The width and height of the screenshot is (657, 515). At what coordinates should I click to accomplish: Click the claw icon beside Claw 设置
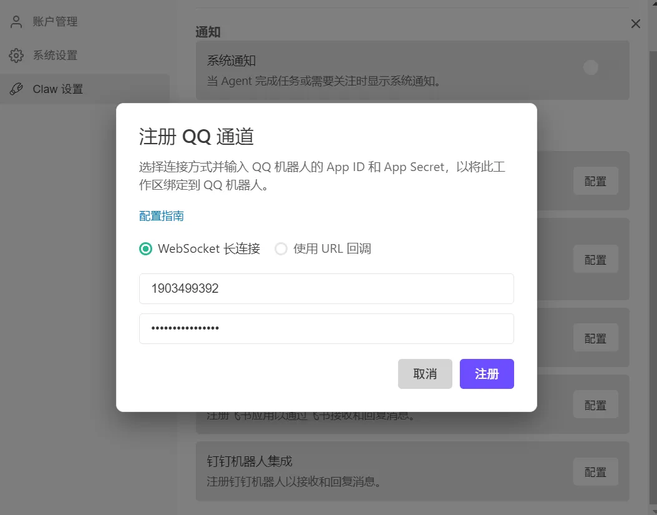pos(16,89)
